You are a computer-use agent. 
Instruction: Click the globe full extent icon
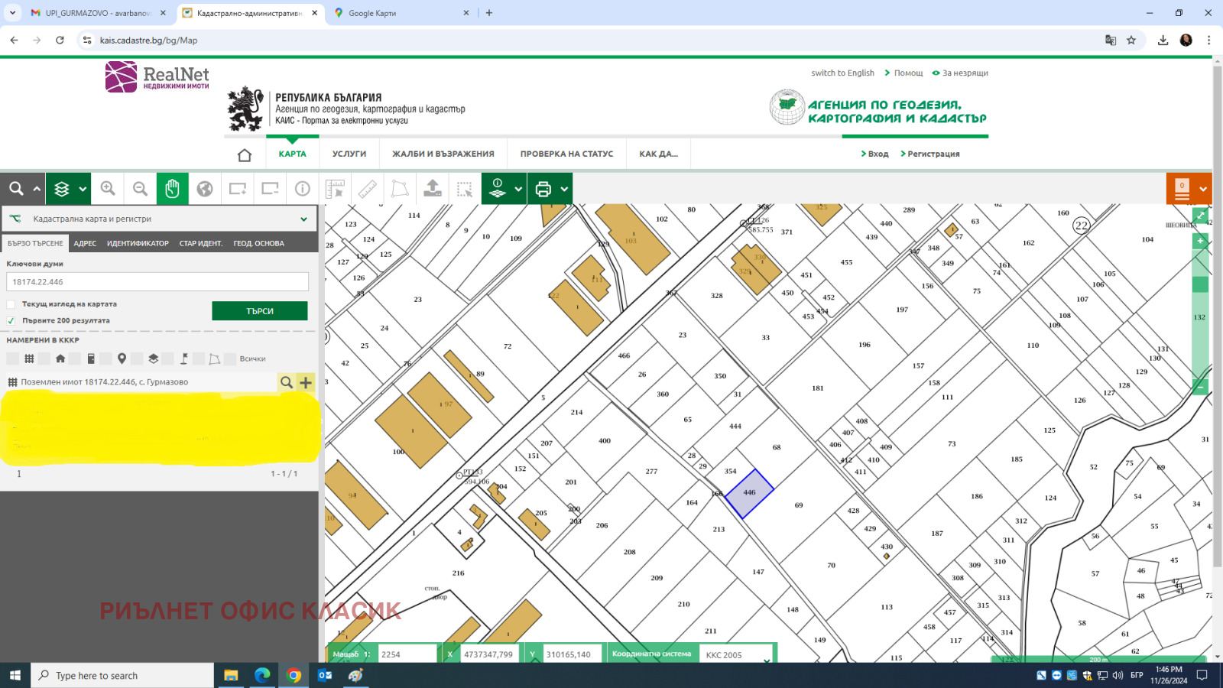[204, 189]
